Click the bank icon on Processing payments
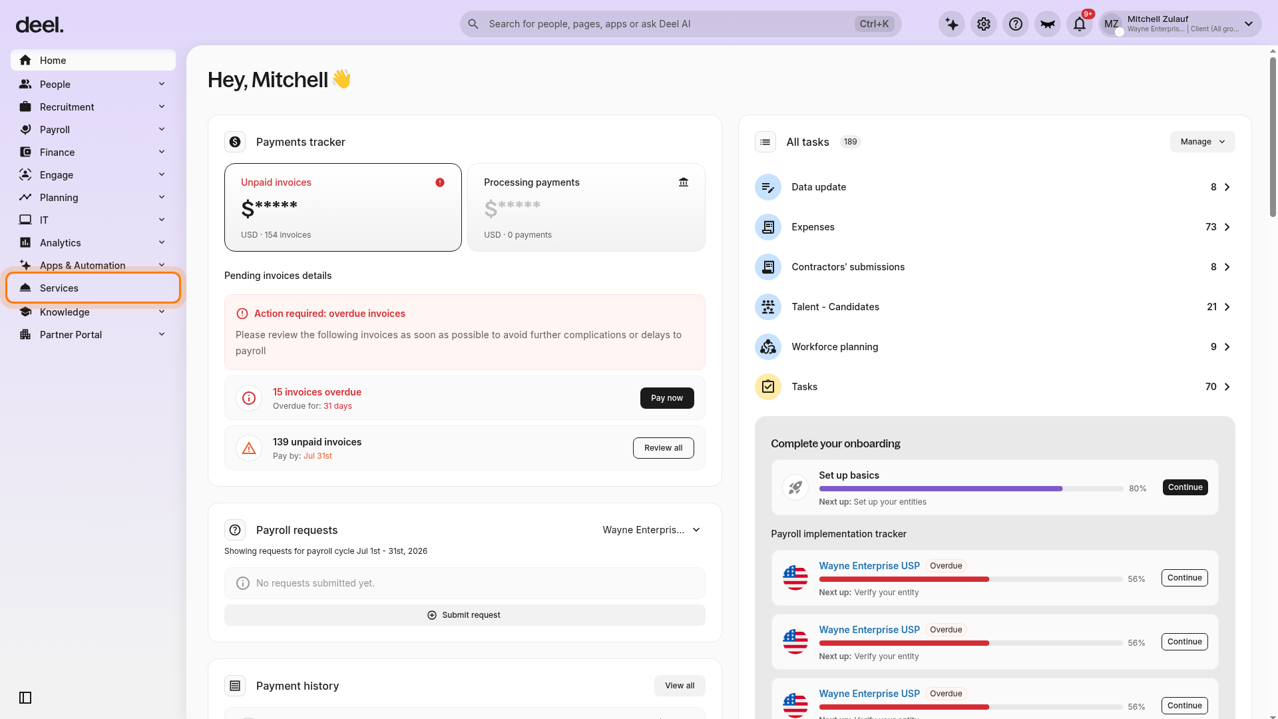This screenshot has width=1278, height=719. (x=684, y=182)
